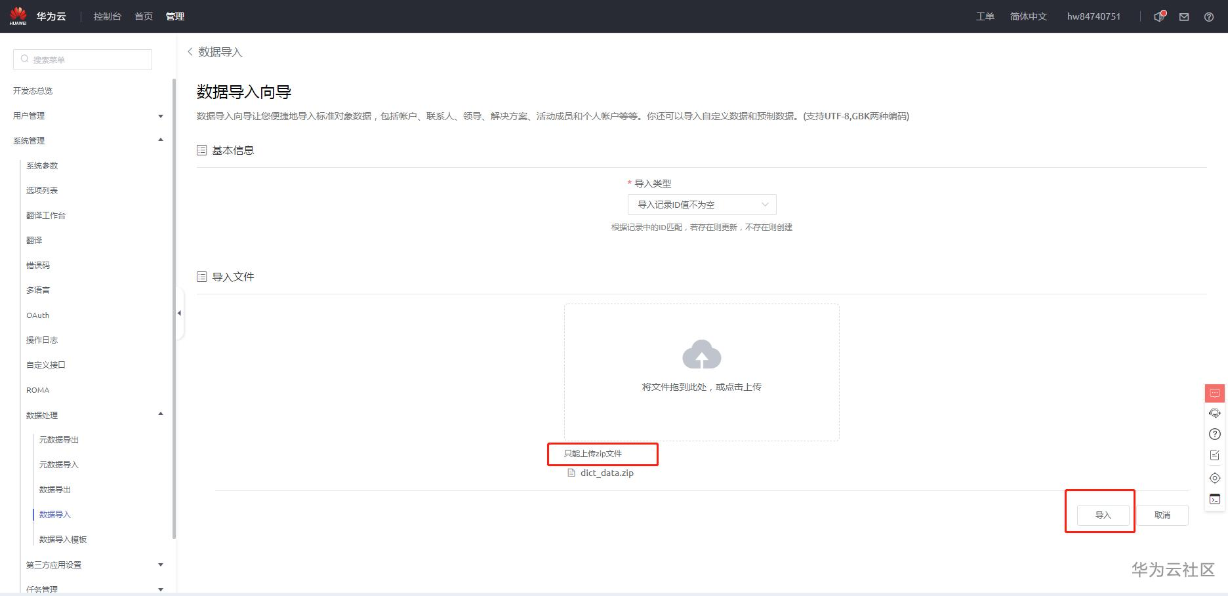Click the 取消 button
Viewport: 1228px width, 596px height.
click(1162, 515)
